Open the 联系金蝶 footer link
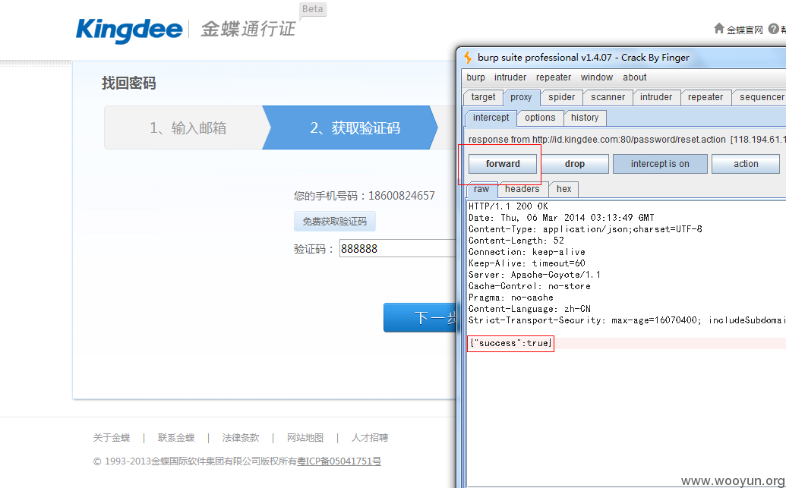The width and height of the screenshot is (786, 488). pos(176,437)
